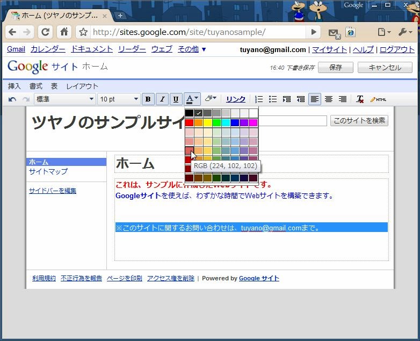Open the 10 pt font size dropdown
The height and width of the screenshot is (341, 420).
click(119, 99)
